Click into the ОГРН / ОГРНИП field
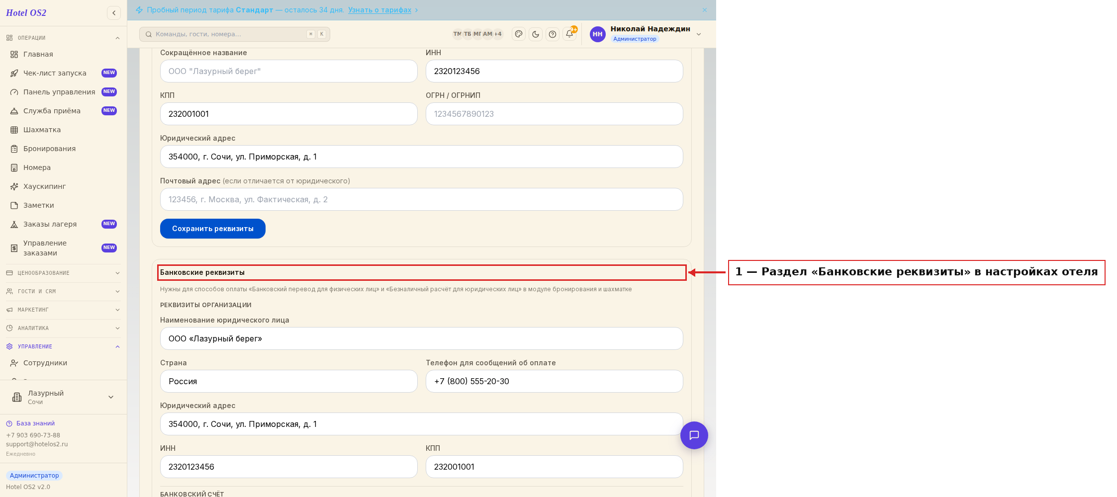 tap(555, 114)
